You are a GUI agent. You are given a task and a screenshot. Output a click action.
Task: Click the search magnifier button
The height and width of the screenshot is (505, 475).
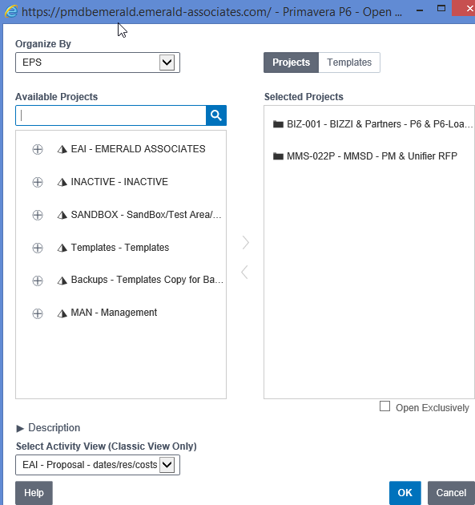pos(216,115)
